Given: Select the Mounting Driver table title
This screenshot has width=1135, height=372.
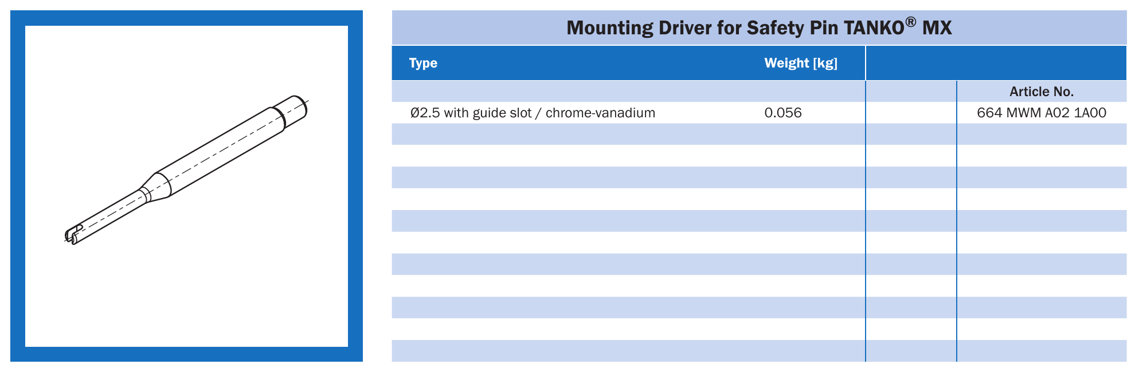Looking at the screenshot, I should (759, 27).
